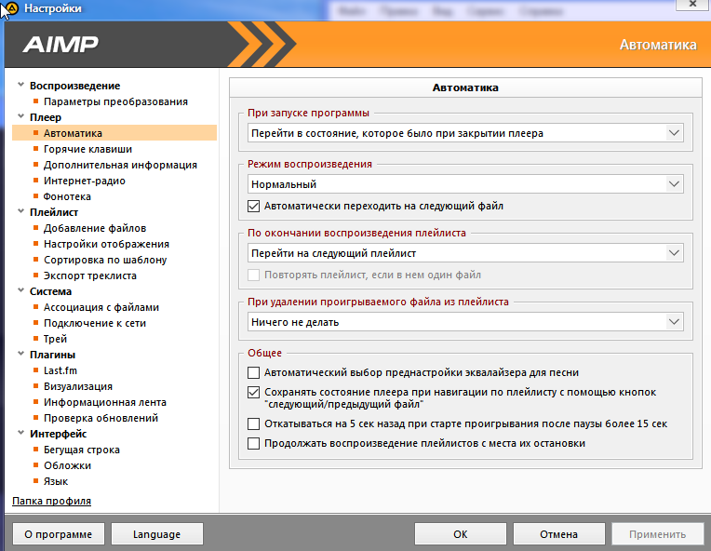Screen dimensions: 711x551
Task: Click the AIMP logo in header
Action: point(60,45)
